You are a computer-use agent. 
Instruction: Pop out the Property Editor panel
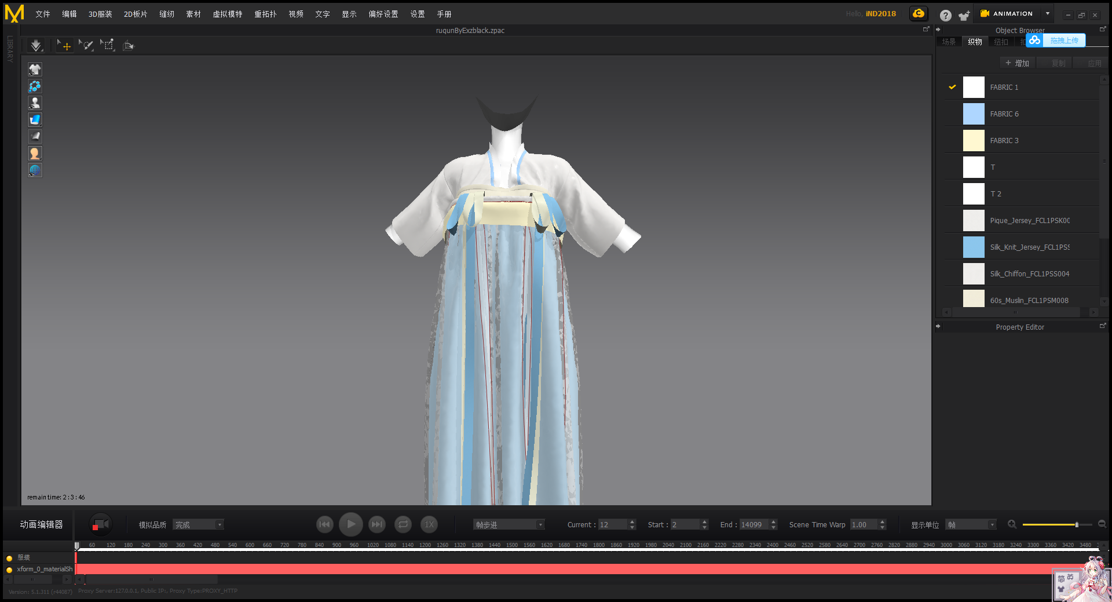(x=1103, y=326)
